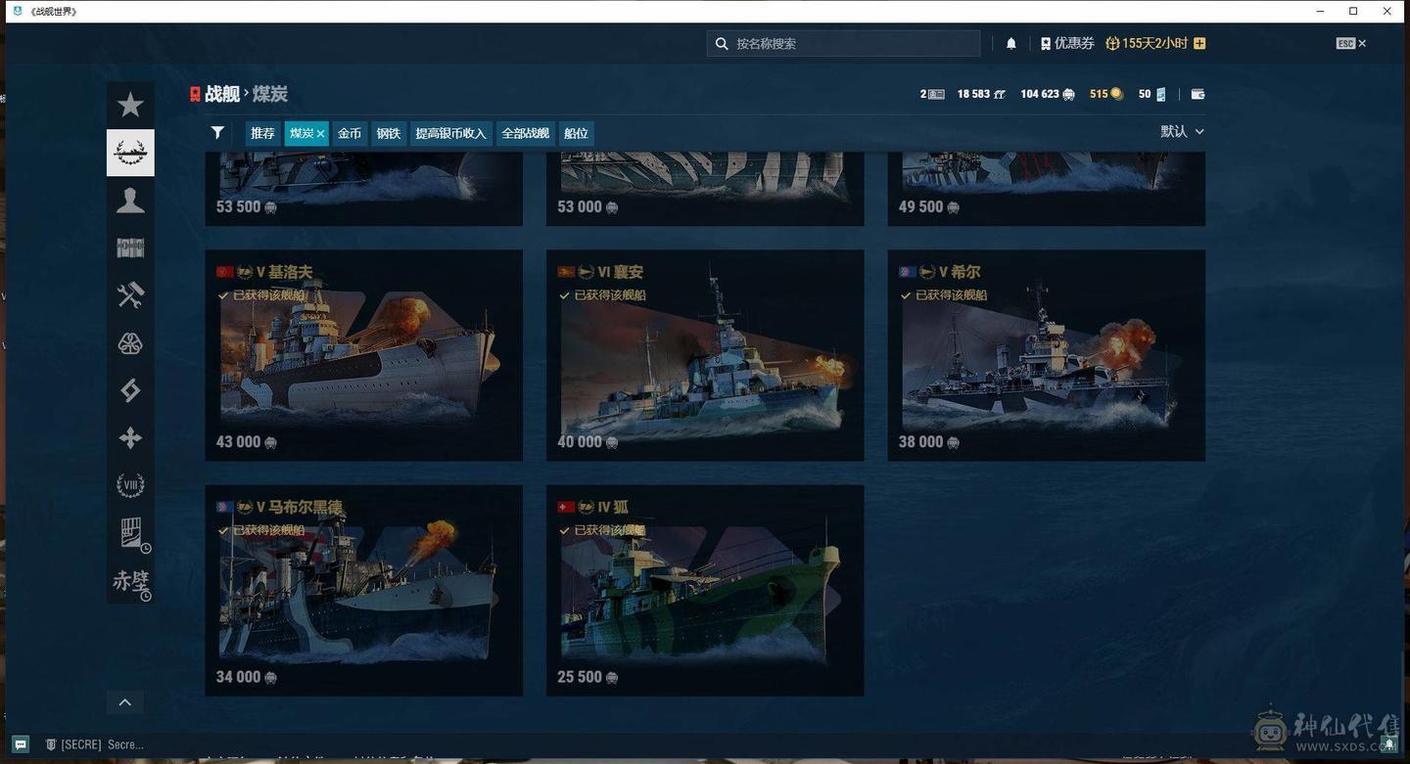The width and height of the screenshot is (1410, 764).
Task: Toggle the 金币 filter chip
Action: 350,133
